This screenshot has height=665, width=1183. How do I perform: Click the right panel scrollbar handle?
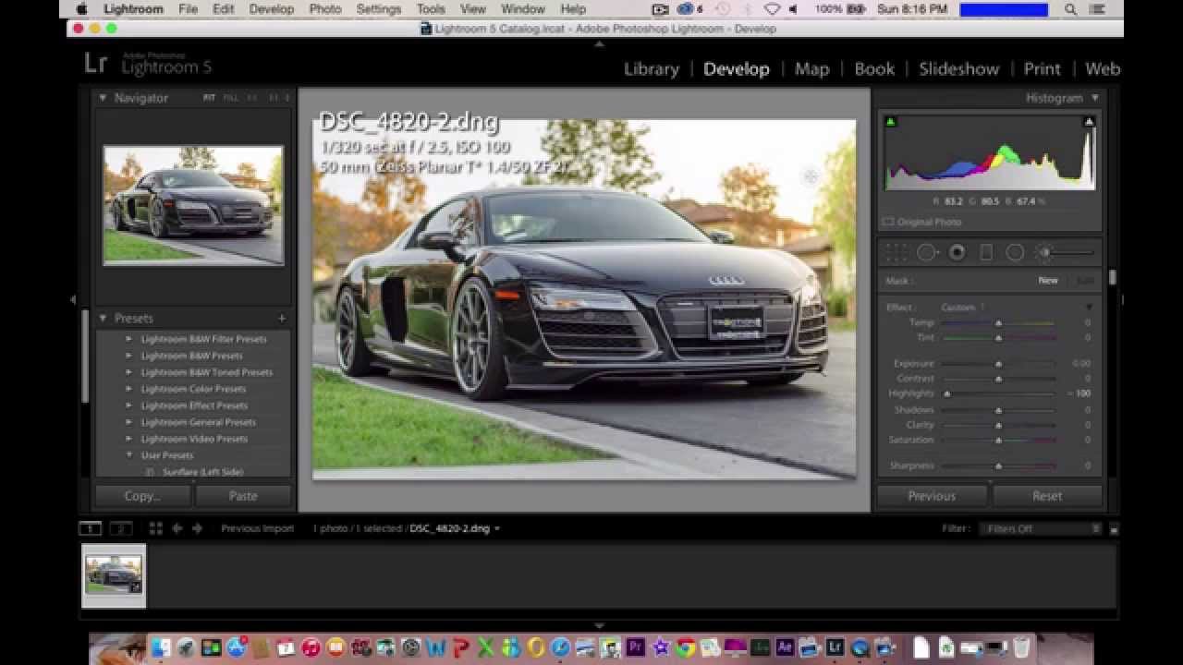[1112, 277]
